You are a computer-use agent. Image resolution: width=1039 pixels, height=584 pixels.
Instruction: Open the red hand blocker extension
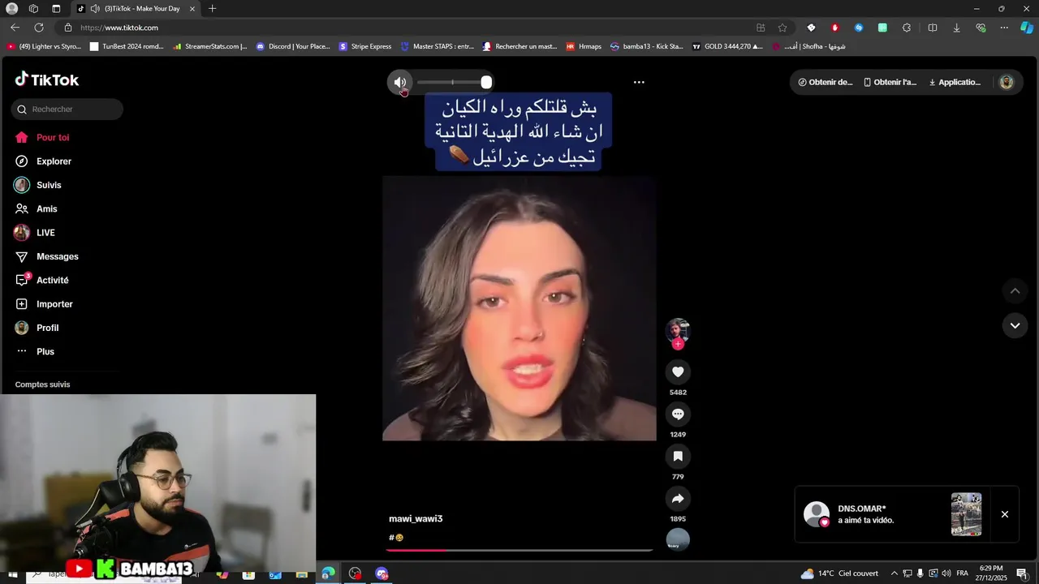pyautogui.click(x=834, y=28)
